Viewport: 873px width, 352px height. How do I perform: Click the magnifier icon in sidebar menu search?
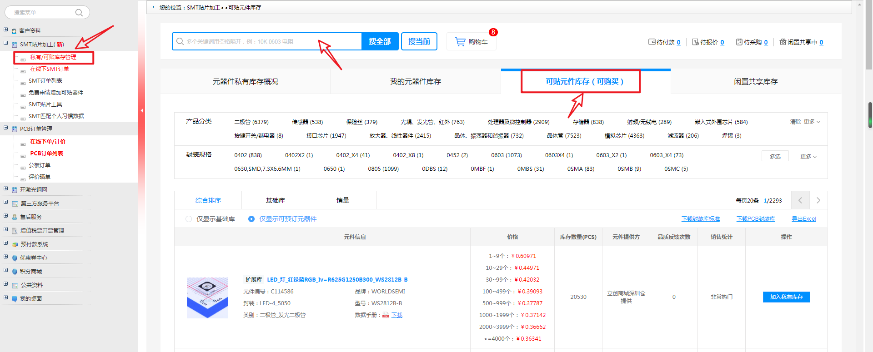79,13
